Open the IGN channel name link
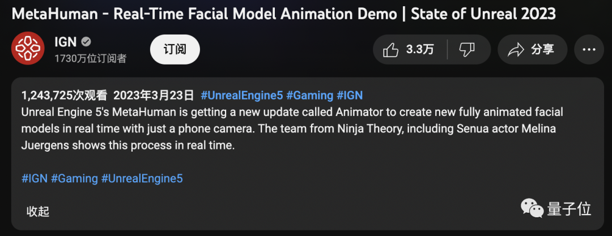 point(65,42)
